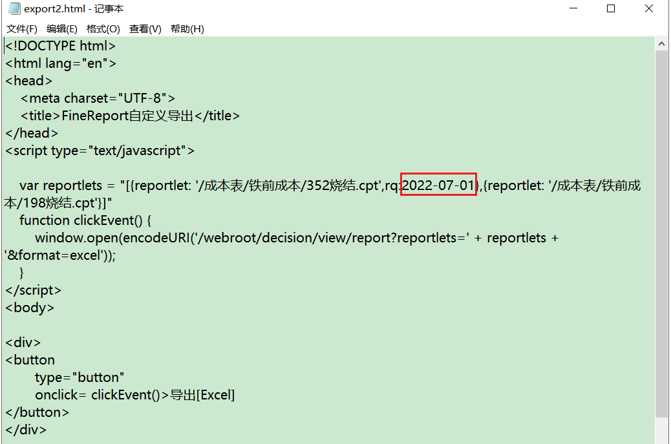Maximize the Notepad window
Viewport: 671px width, 444px height.
611,8
